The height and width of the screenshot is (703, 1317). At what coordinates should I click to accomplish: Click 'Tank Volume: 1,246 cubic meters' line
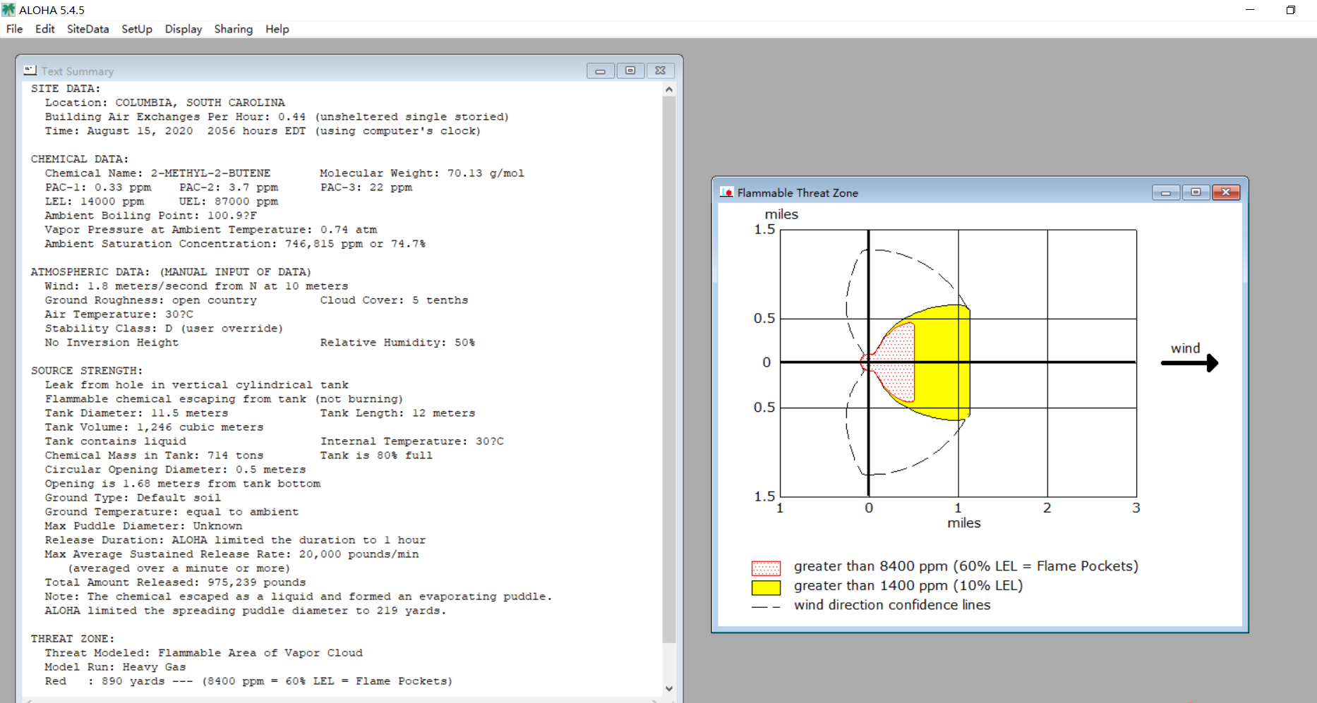(154, 427)
